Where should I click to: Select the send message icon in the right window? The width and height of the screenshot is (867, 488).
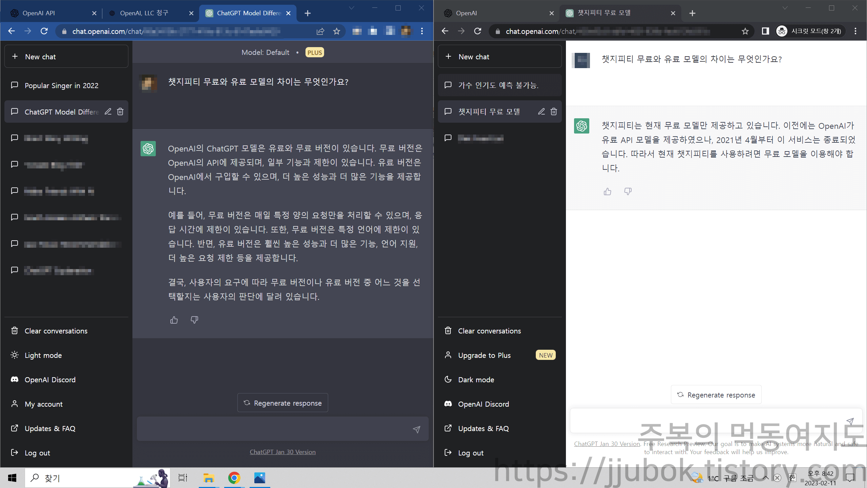tap(850, 422)
